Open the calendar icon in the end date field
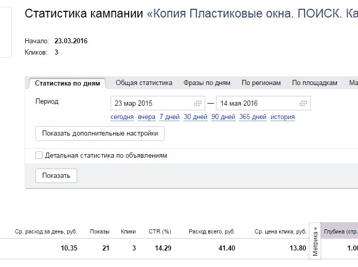Image resolution: width=358 pixels, height=267 pixels. 303,103
